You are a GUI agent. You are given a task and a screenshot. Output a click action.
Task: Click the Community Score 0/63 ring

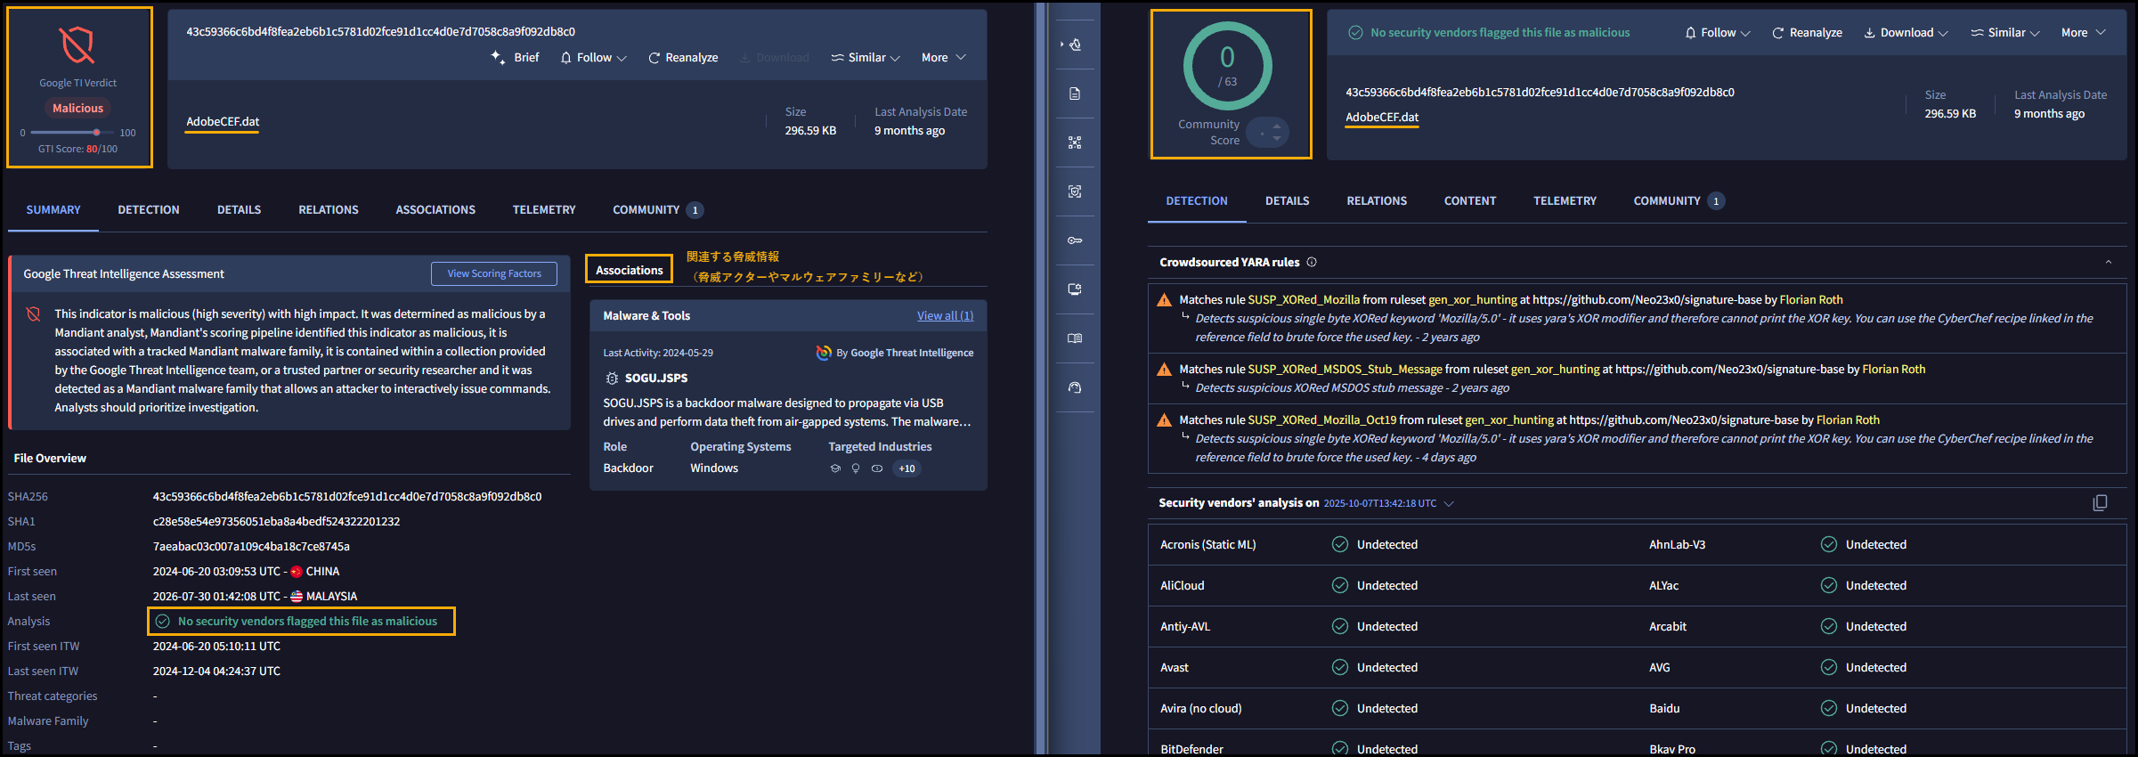click(1227, 66)
